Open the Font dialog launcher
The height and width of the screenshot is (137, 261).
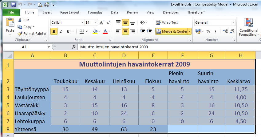[110, 40]
